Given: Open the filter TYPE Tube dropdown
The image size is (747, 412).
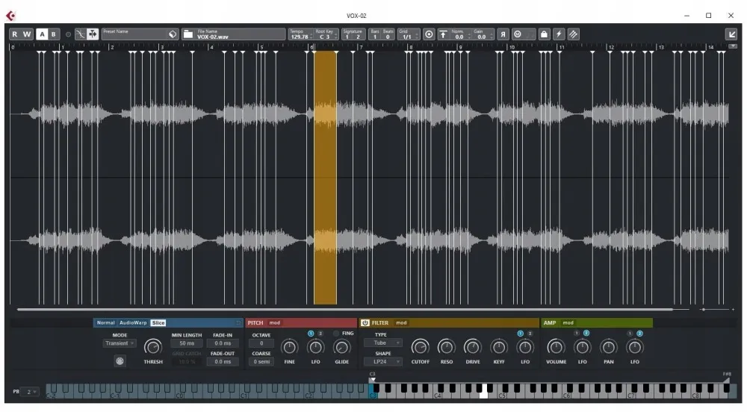Looking at the screenshot, I should coord(383,343).
